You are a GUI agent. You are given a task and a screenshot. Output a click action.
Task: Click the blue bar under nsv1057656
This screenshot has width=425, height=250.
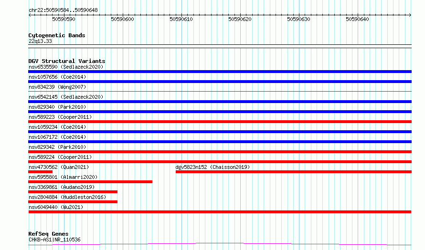click(x=220, y=82)
